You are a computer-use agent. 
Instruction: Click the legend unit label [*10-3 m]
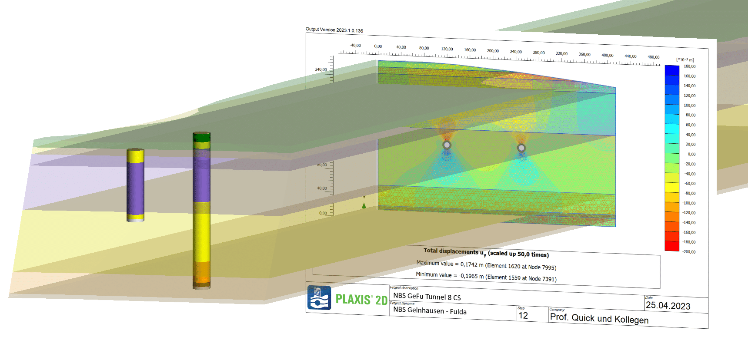[x=685, y=60]
